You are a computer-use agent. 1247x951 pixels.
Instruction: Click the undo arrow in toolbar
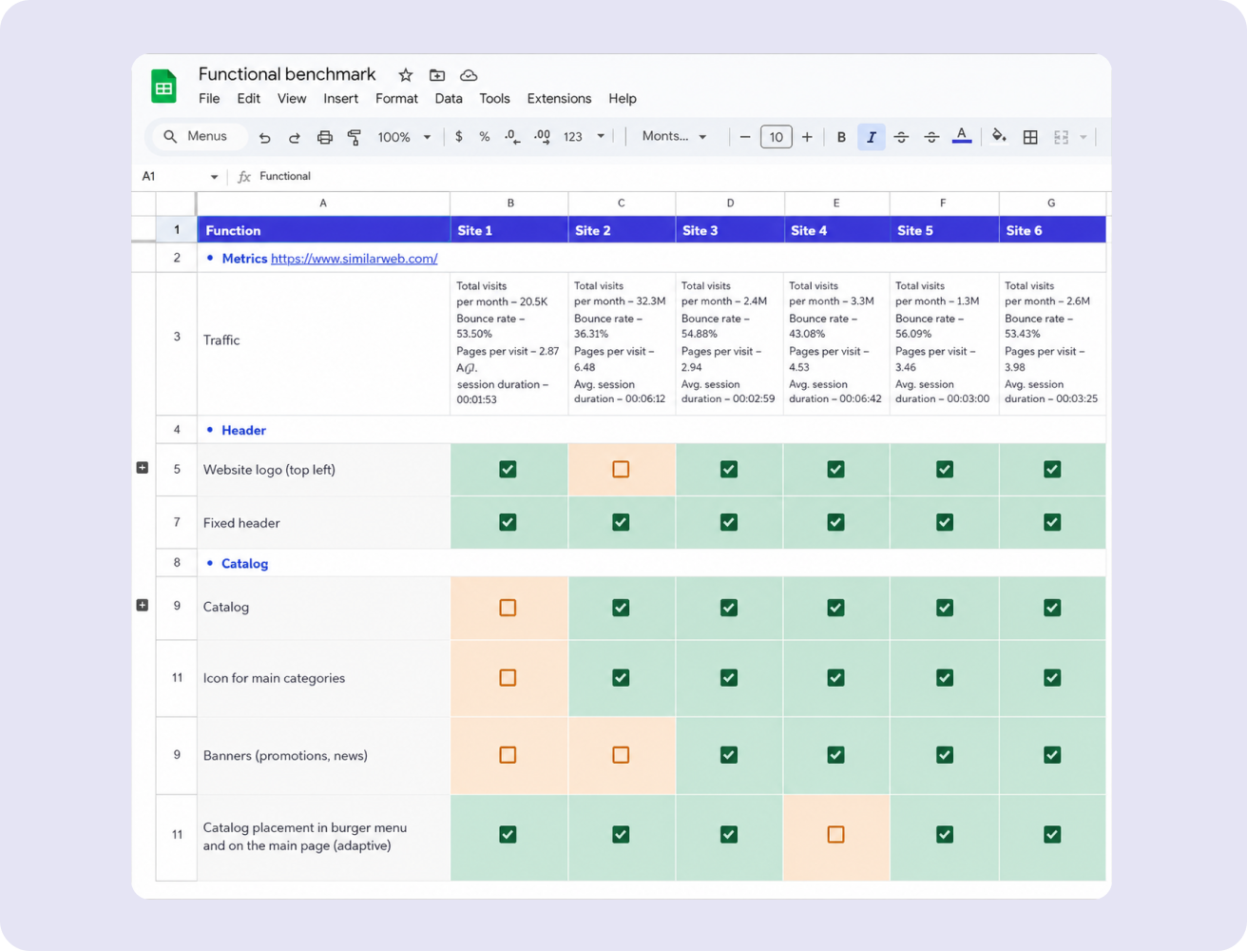[264, 138]
